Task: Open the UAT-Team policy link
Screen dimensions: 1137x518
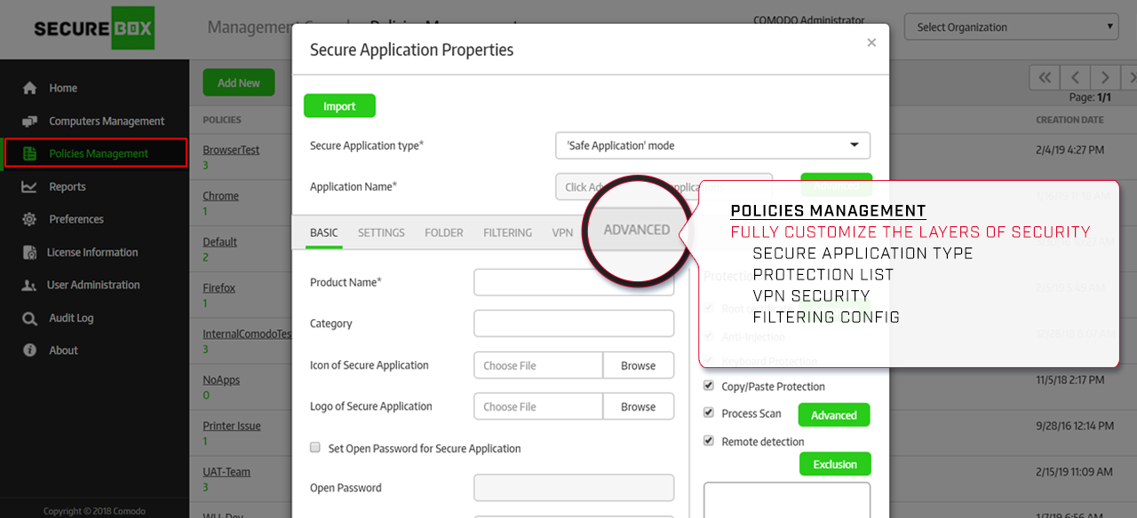Action: coord(227,472)
